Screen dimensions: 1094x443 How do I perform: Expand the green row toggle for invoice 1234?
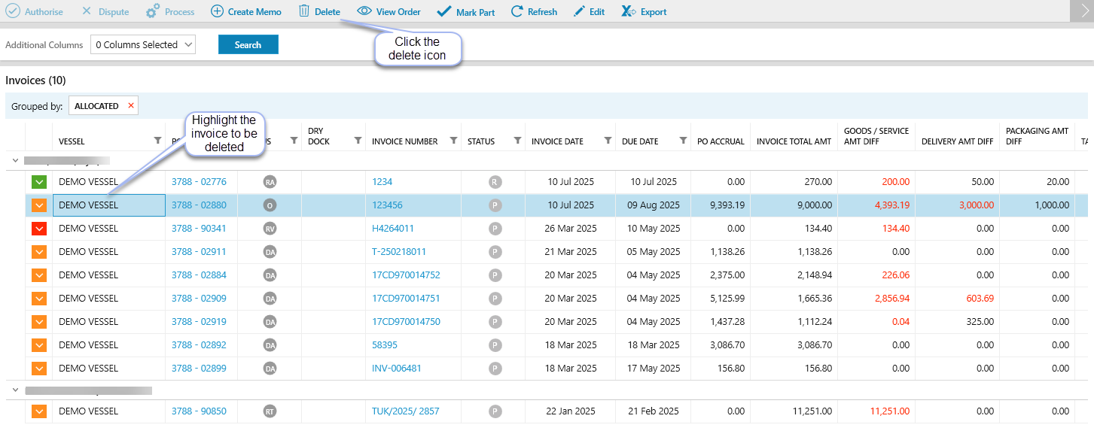coord(39,182)
